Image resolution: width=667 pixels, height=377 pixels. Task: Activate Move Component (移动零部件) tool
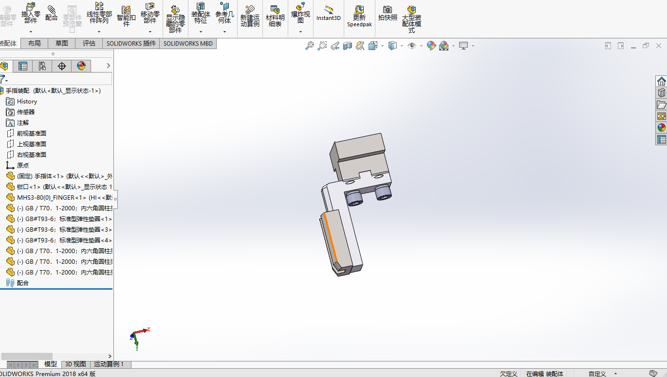click(x=150, y=13)
